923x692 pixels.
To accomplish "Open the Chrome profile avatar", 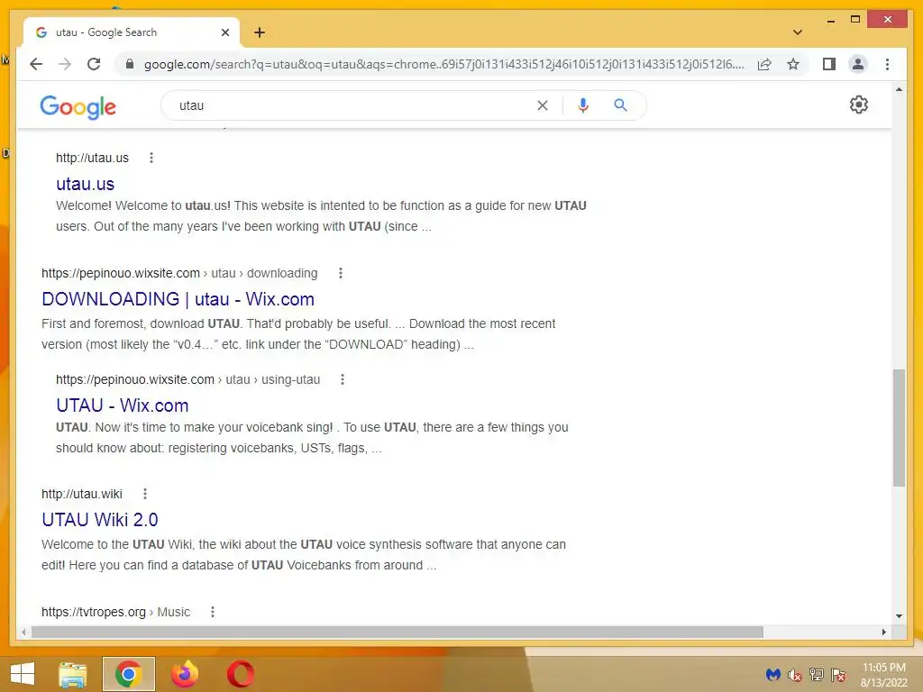I will click(858, 64).
